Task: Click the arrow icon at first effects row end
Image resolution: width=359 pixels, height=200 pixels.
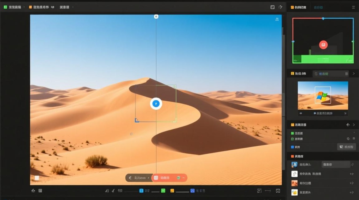Action: point(352,165)
